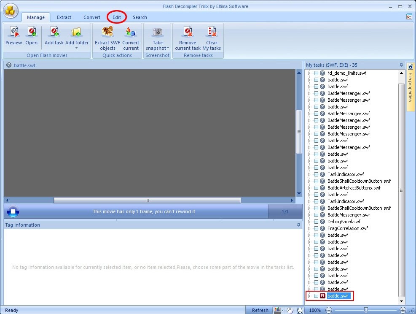Check the box for DebugPanel.swf
416x314 pixels.
[316, 221]
